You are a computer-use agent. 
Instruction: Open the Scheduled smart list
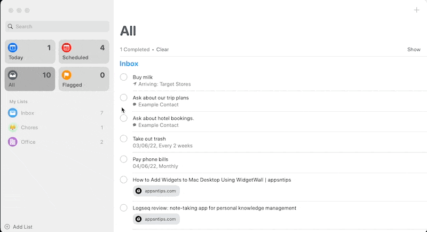84,52
